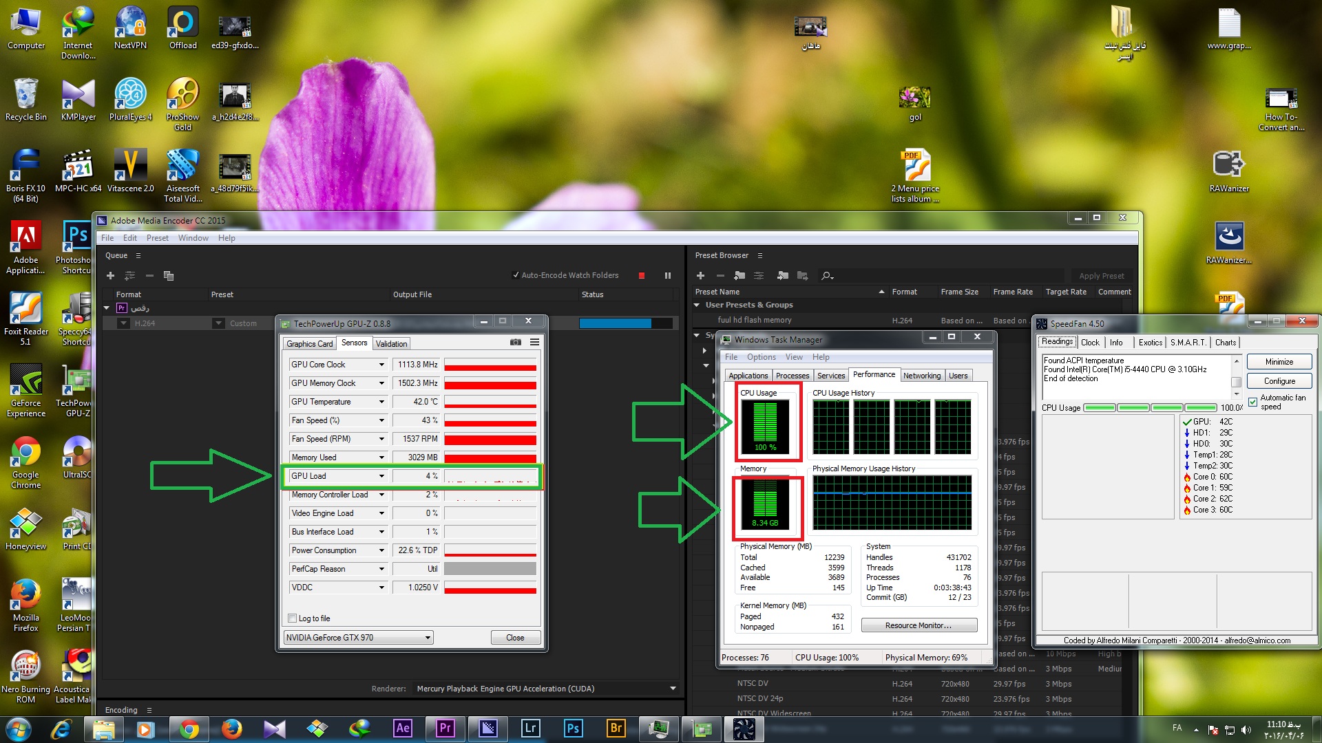This screenshot has width=1322, height=743.
Task: Open Google Chrome desktop shortcut
Action: point(26,462)
